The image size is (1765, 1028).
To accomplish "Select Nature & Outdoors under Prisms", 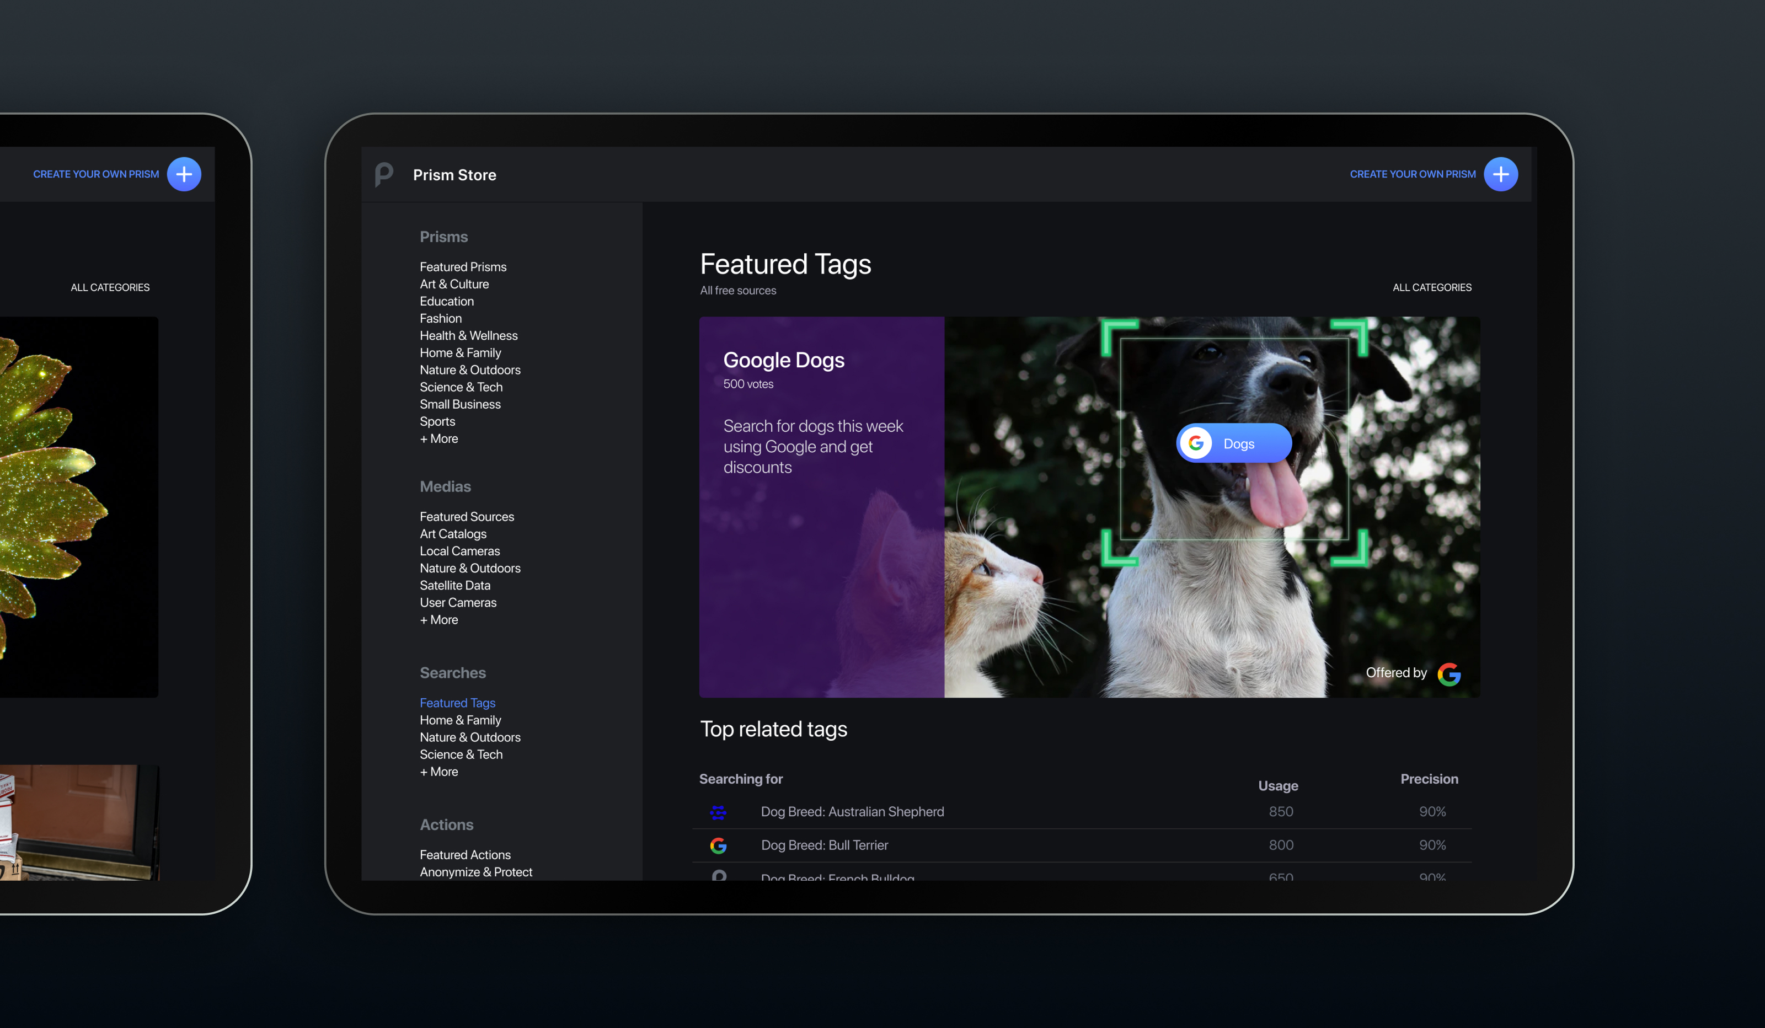I will tap(470, 370).
